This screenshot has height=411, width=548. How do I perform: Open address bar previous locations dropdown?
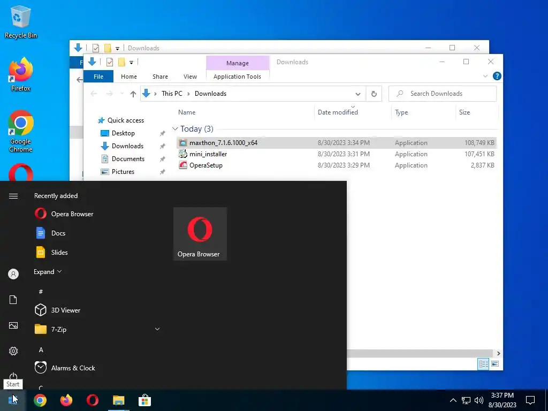click(358, 94)
